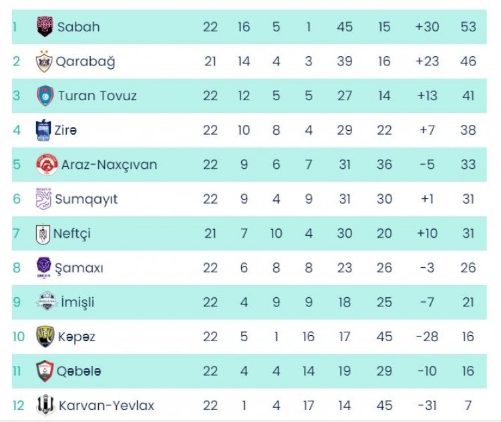Screen dimensions: 501x422
Task: Select the rank number 6 cell
Action: tap(17, 199)
